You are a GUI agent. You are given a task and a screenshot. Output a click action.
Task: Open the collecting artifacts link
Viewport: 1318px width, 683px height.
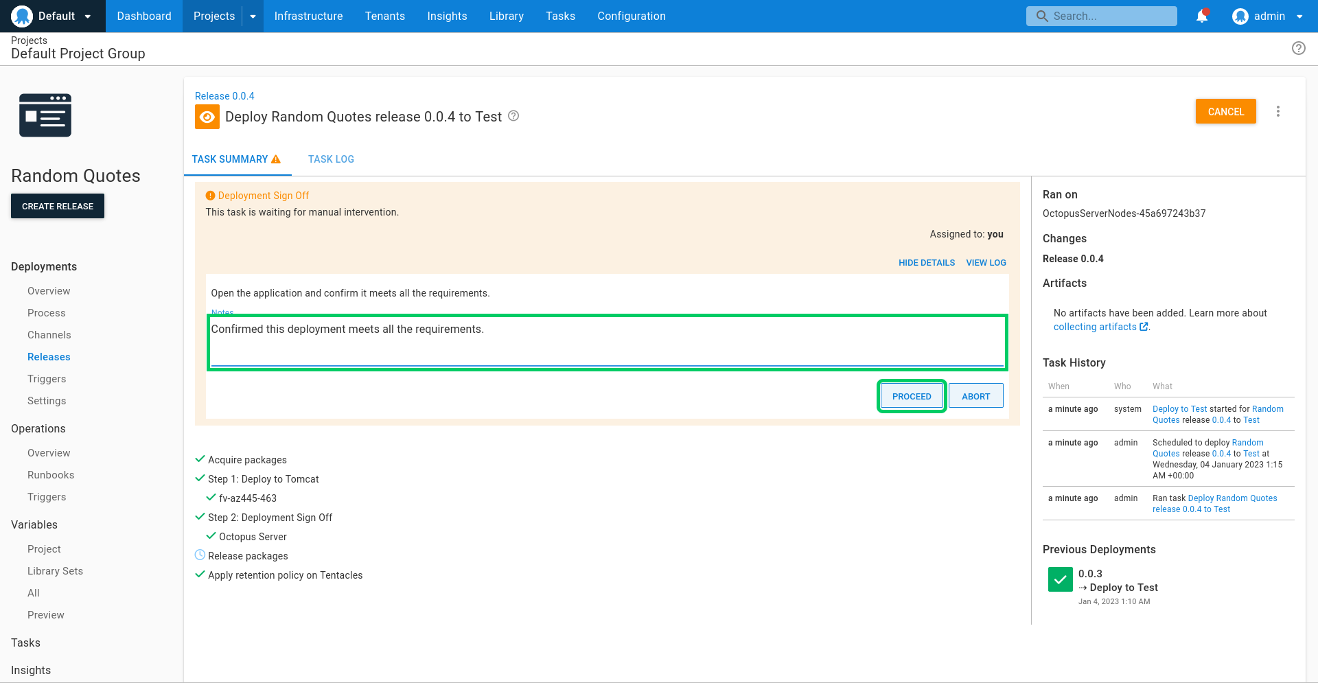[x=1100, y=327]
